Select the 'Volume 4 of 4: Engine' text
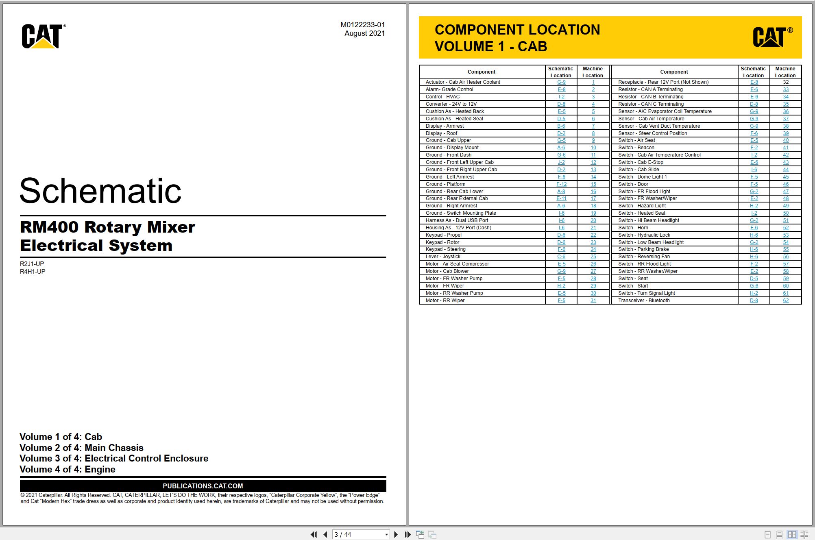The width and height of the screenshot is (815, 540). click(68, 469)
